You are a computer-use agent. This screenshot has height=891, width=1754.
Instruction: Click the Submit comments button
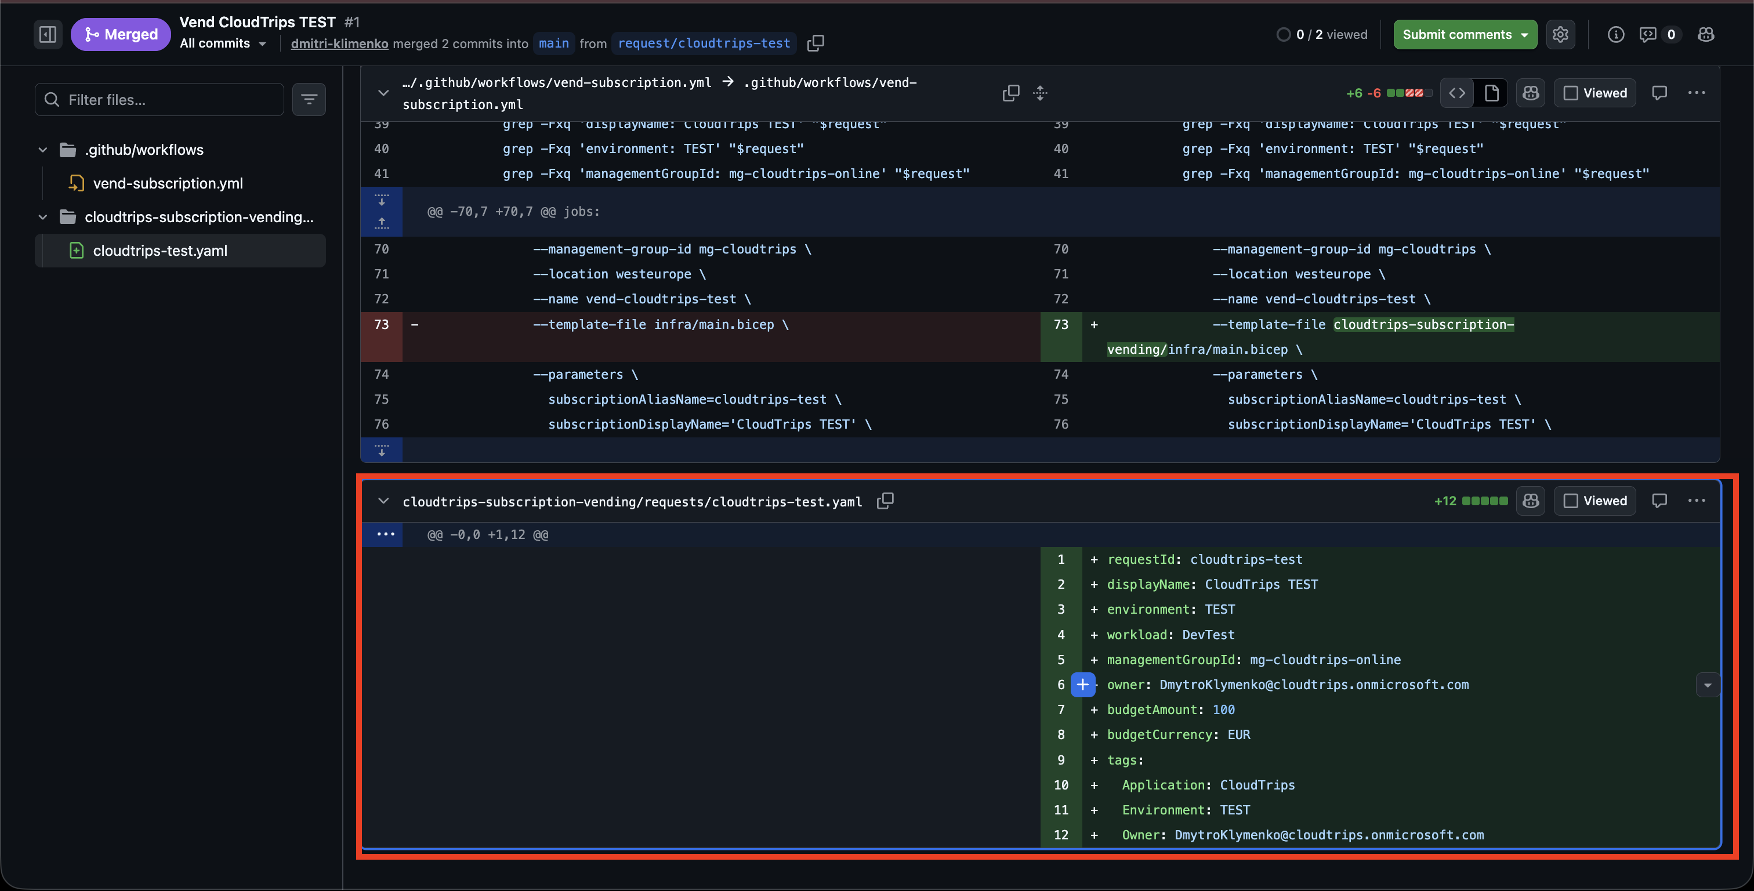coord(1456,35)
